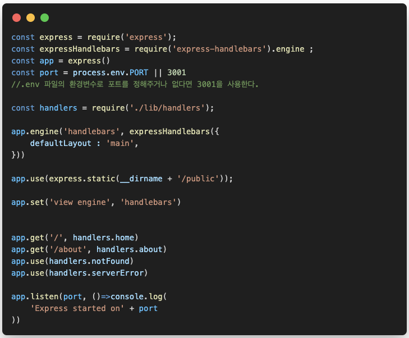
Task: Click the 'main' string value
Action: pos(120,143)
